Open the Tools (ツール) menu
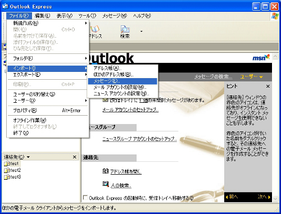 click(87, 16)
